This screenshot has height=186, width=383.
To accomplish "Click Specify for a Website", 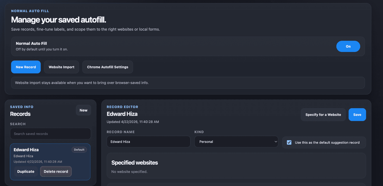I will [323, 114].
